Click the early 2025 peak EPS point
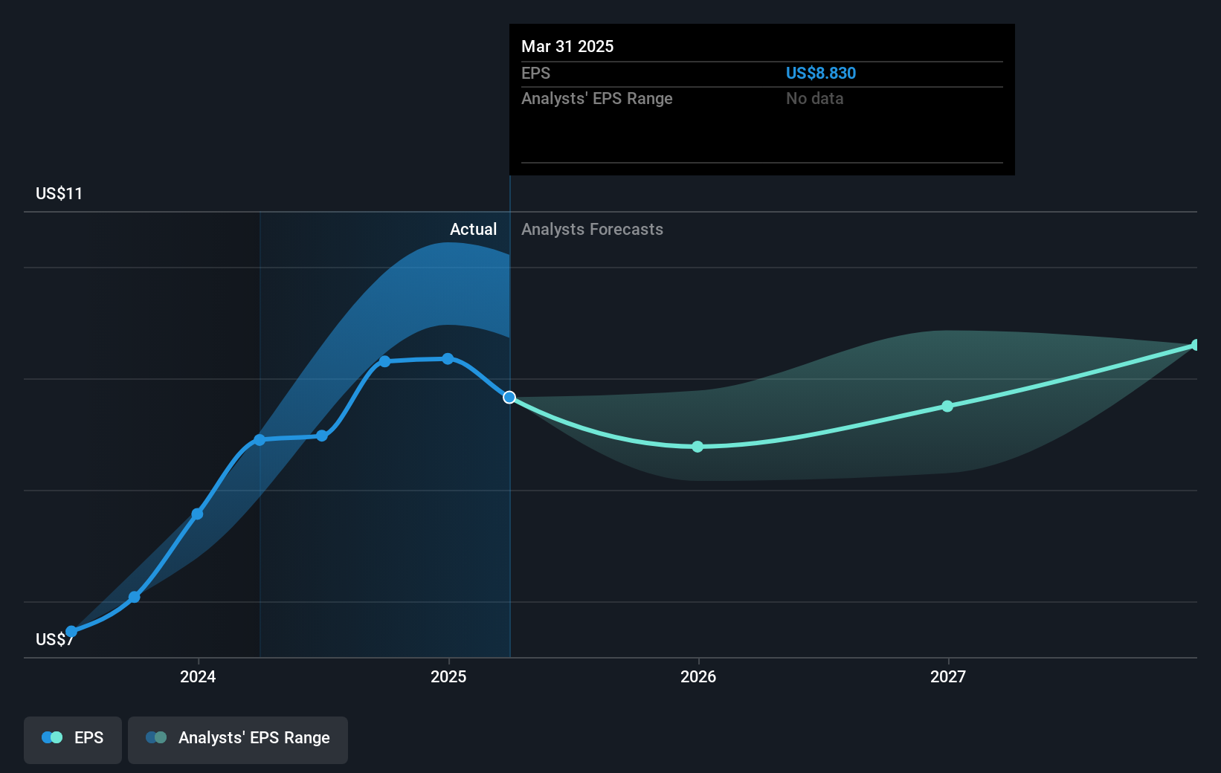The image size is (1221, 773). tap(448, 358)
